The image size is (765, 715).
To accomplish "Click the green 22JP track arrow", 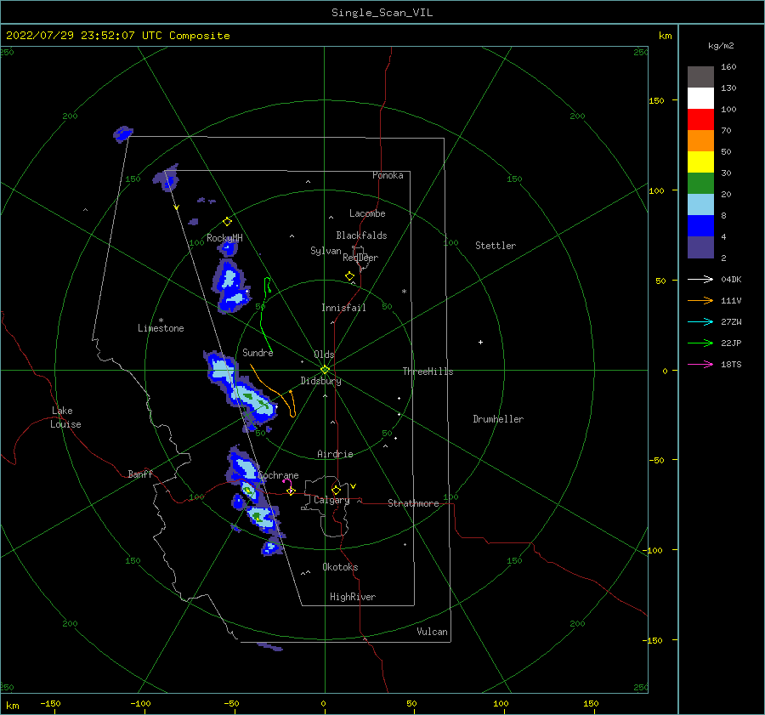I will 700,343.
